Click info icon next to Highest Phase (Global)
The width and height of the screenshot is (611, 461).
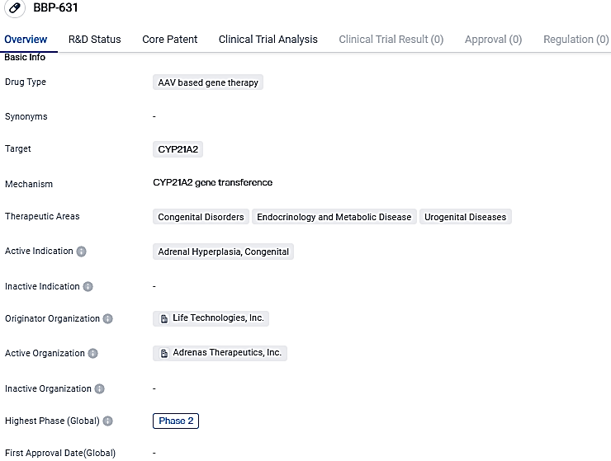pyautogui.click(x=108, y=421)
